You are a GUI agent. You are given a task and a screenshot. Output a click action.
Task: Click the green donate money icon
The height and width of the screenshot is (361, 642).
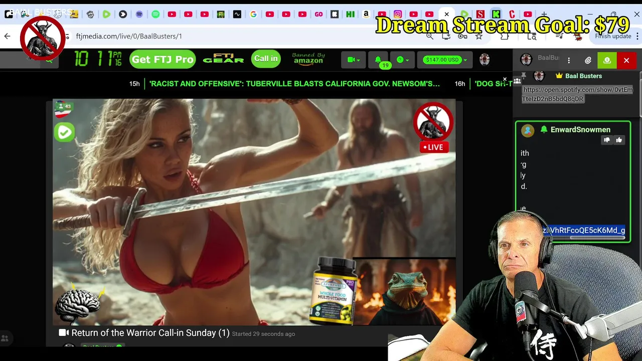coord(607,60)
